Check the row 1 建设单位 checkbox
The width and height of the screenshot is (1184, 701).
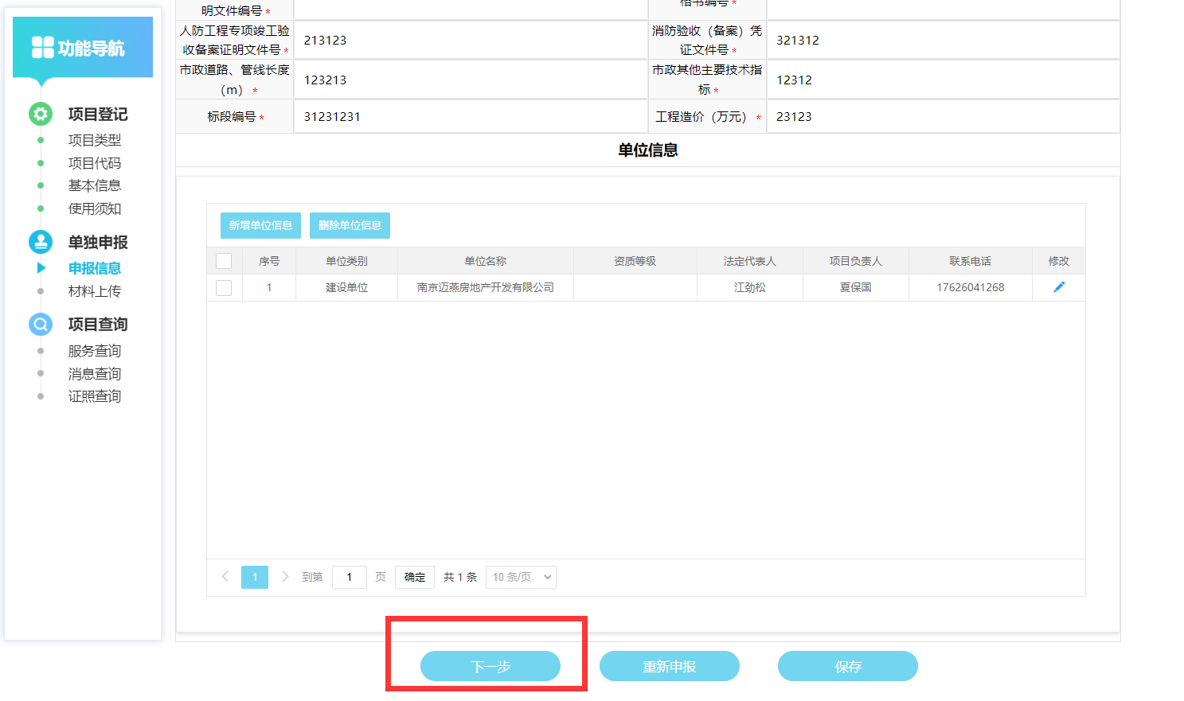point(224,287)
